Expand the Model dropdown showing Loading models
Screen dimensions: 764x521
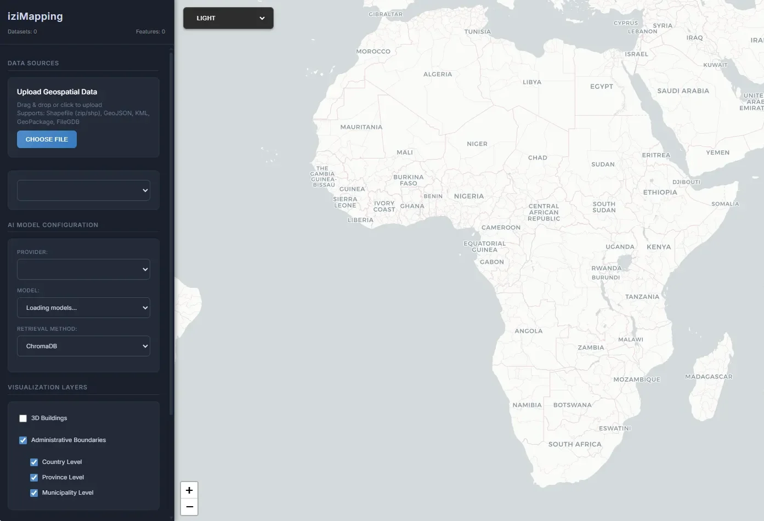pos(83,308)
